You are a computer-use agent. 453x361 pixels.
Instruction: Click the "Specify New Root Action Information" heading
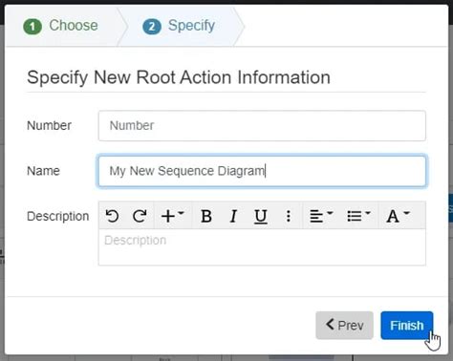(179, 77)
